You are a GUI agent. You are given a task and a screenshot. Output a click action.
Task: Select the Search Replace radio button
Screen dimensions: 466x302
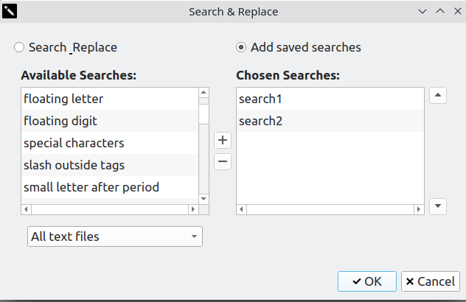[x=19, y=48]
